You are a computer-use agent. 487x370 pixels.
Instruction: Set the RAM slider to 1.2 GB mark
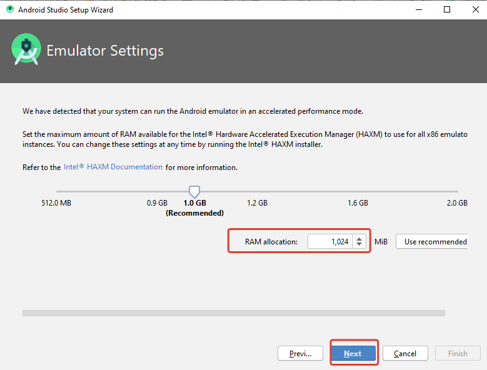(257, 191)
